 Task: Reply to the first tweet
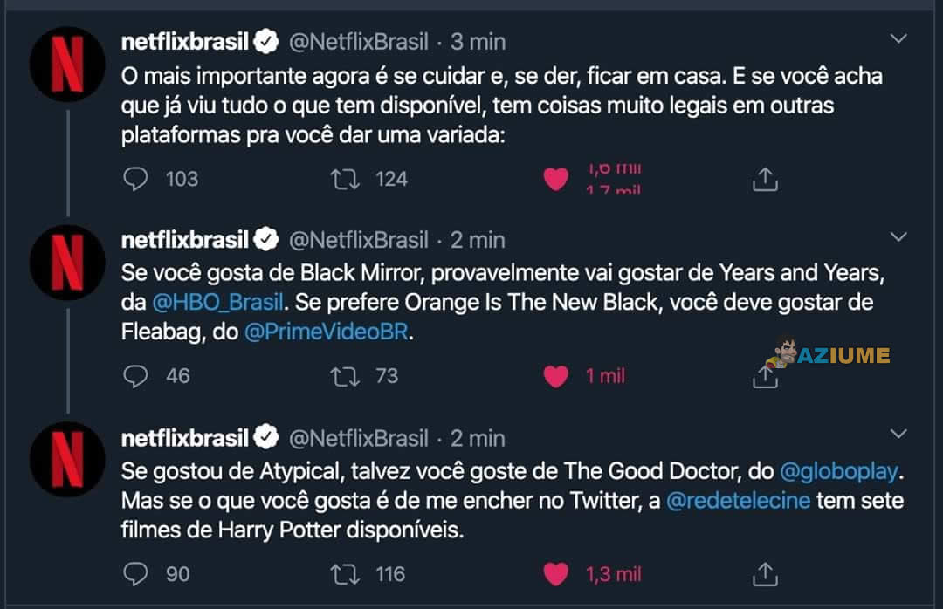tap(135, 179)
